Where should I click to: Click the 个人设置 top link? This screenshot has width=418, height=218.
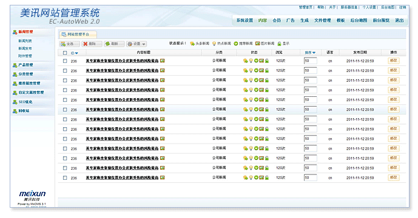tap(369, 7)
